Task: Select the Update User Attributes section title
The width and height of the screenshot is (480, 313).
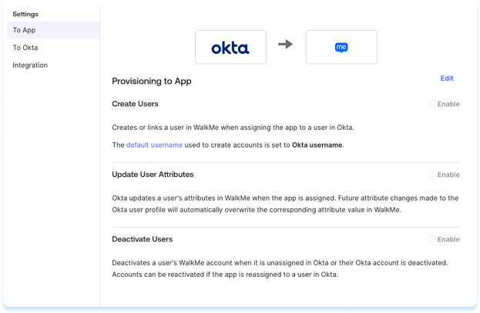Action: 153,175
